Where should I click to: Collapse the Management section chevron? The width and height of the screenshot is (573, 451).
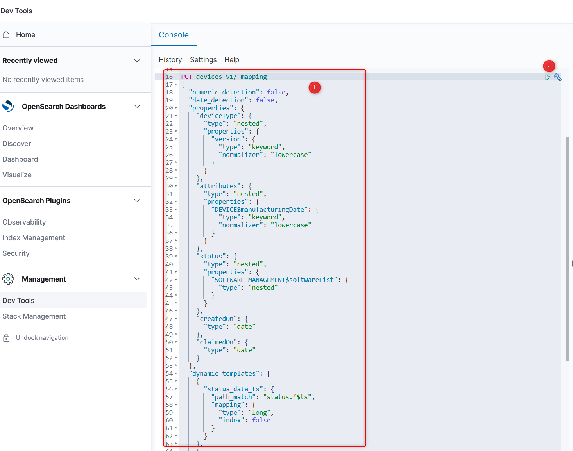click(x=137, y=279)
